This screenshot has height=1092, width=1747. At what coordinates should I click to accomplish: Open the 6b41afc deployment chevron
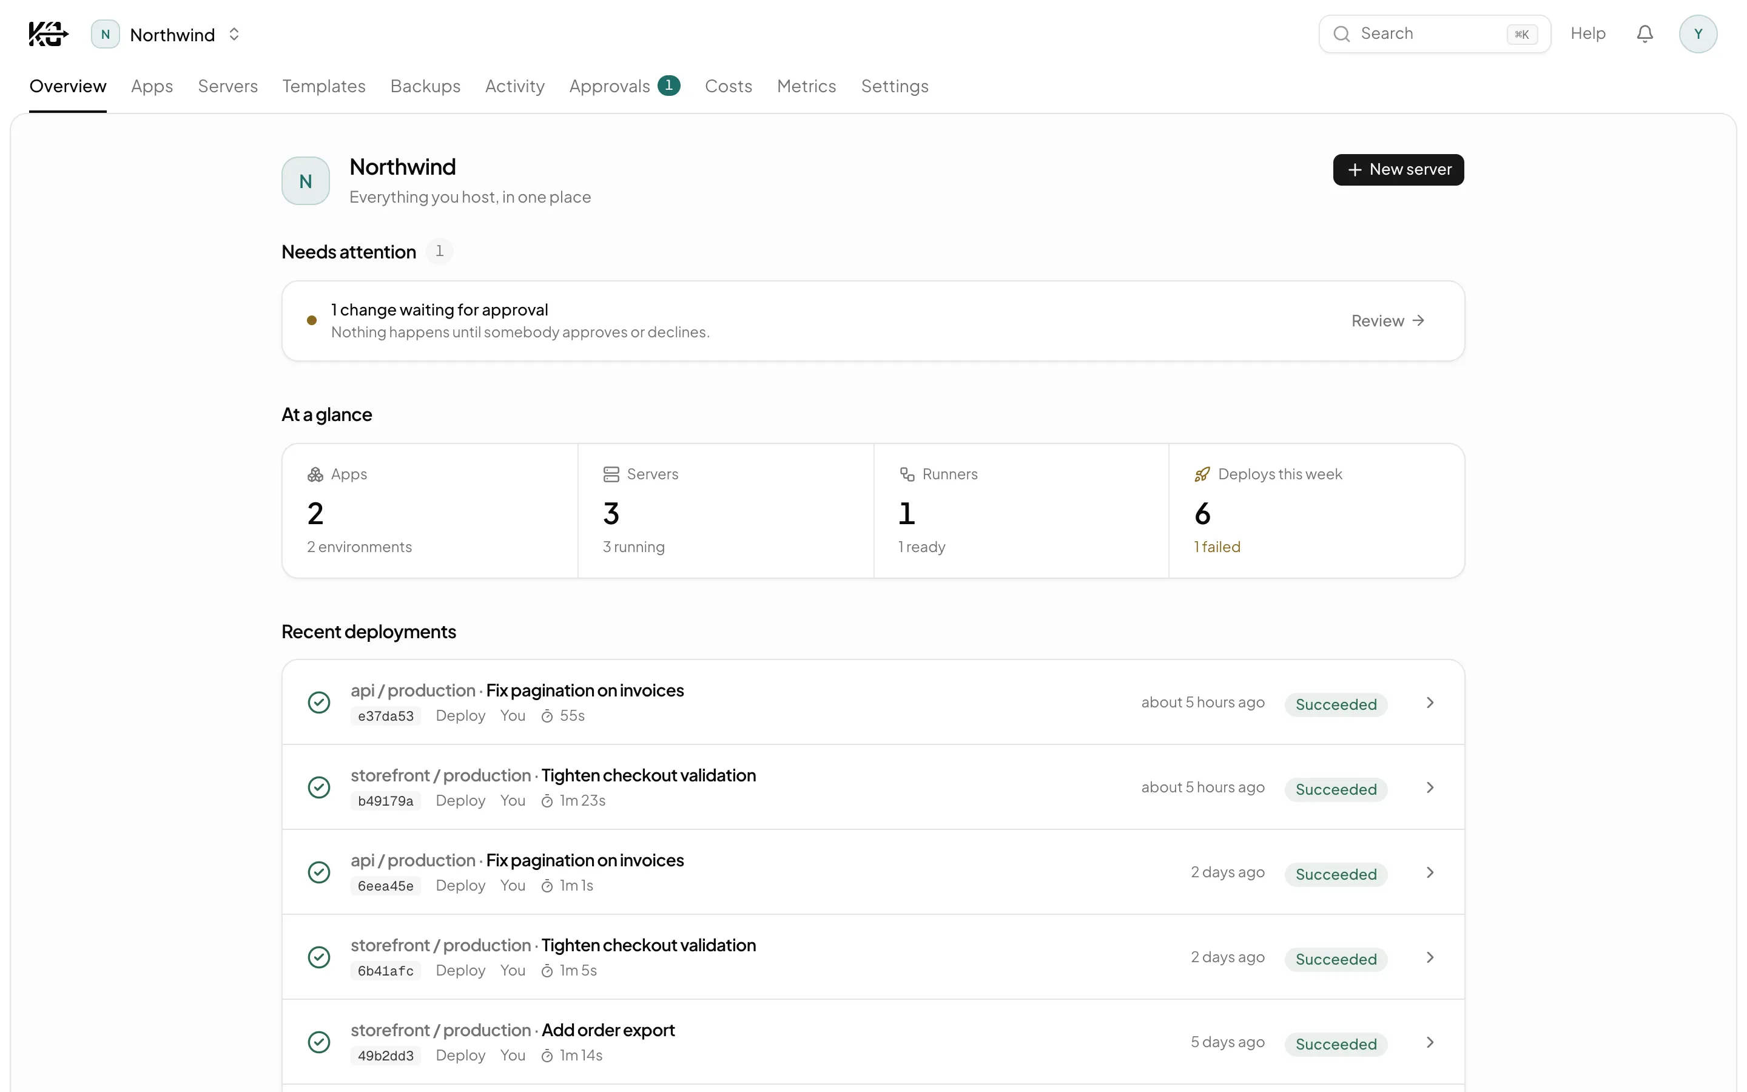pos(1430,958)
